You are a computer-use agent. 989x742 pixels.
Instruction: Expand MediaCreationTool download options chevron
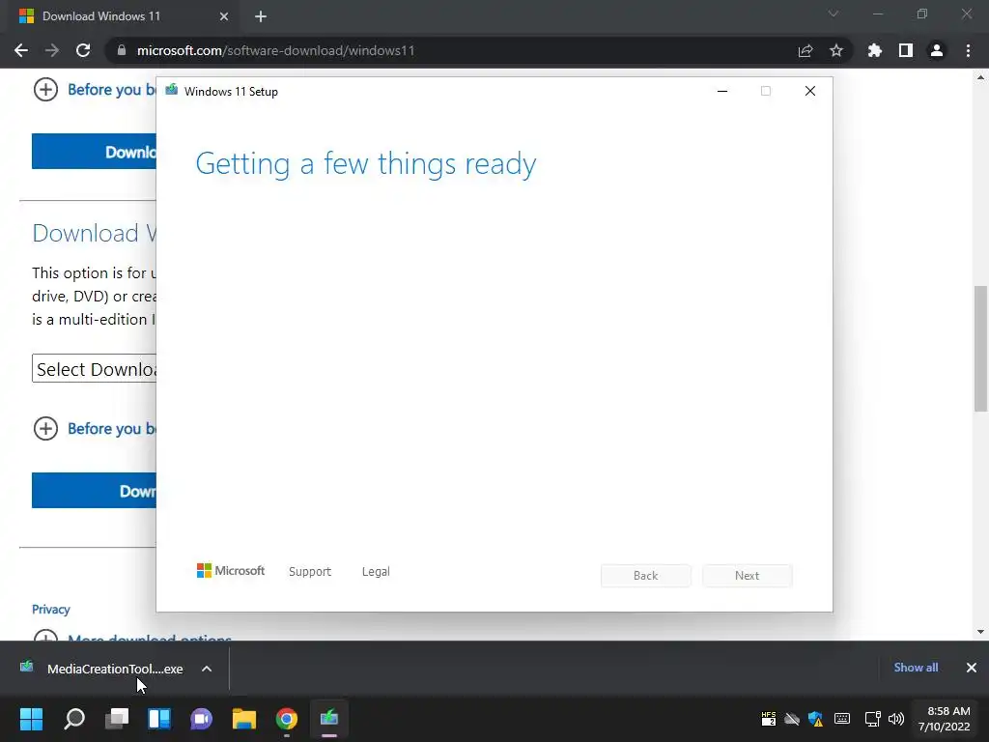click(207, 669)
